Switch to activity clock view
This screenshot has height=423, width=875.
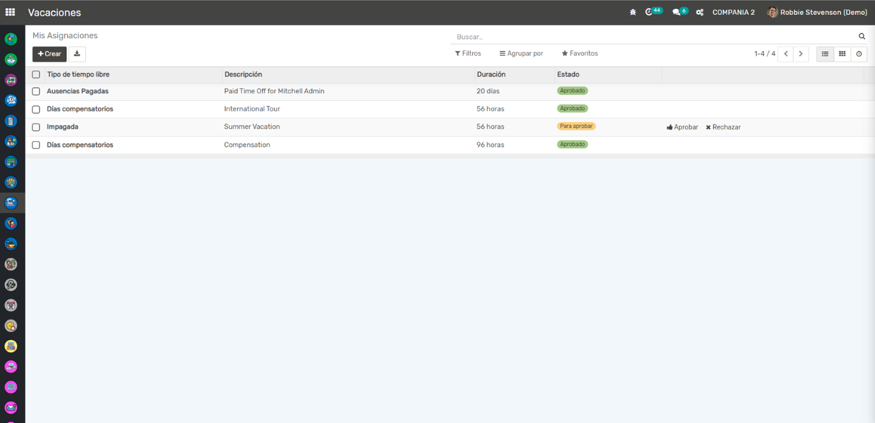pos(859,54)
